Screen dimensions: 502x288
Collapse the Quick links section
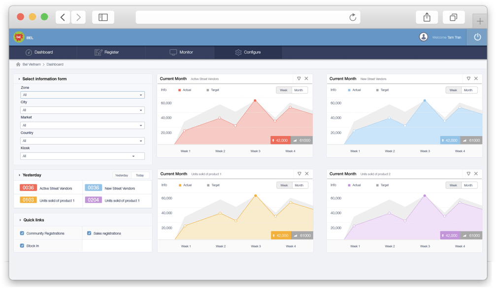point(20,220)
